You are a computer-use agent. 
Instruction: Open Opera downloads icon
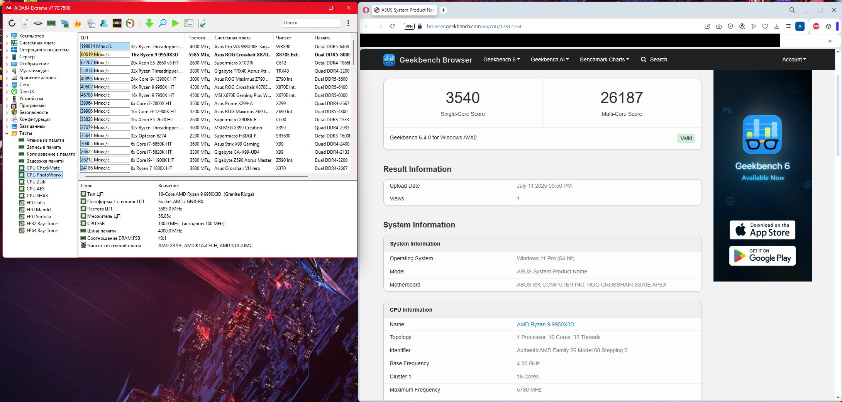tap(777, 26)
